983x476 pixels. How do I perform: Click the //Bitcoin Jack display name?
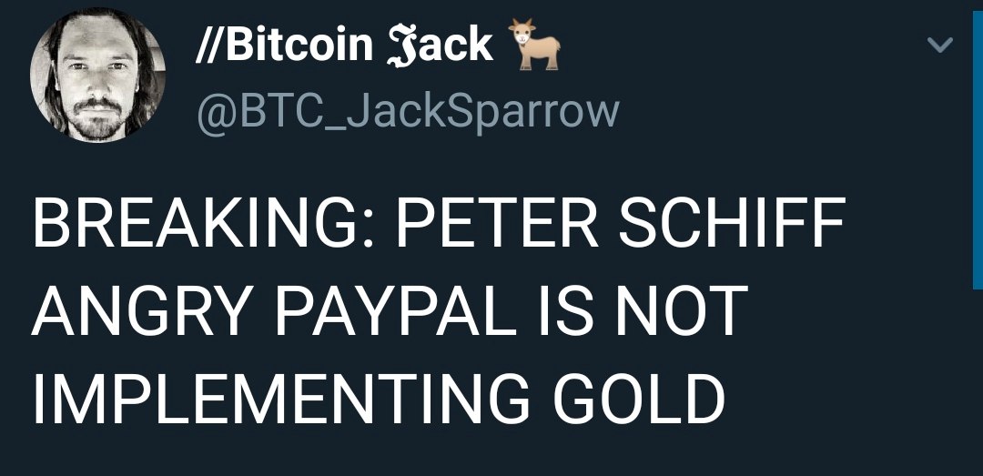click(x=344, y=45)
